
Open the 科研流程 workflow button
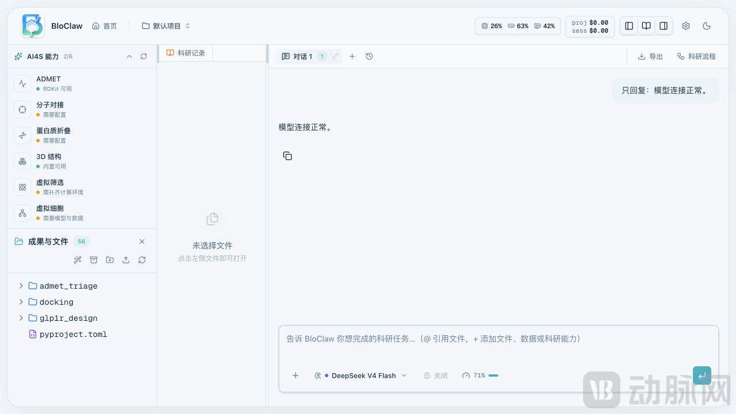pyautogui.click(x=696, y=56)
